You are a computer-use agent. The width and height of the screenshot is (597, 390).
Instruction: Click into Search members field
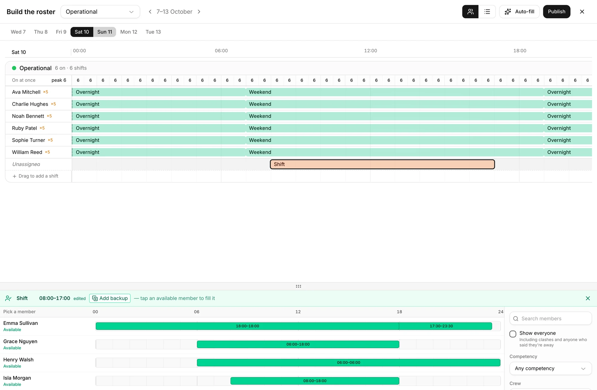550,319
